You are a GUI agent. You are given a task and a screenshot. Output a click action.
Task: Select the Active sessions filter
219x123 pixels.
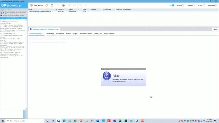[x=202, y=5]
